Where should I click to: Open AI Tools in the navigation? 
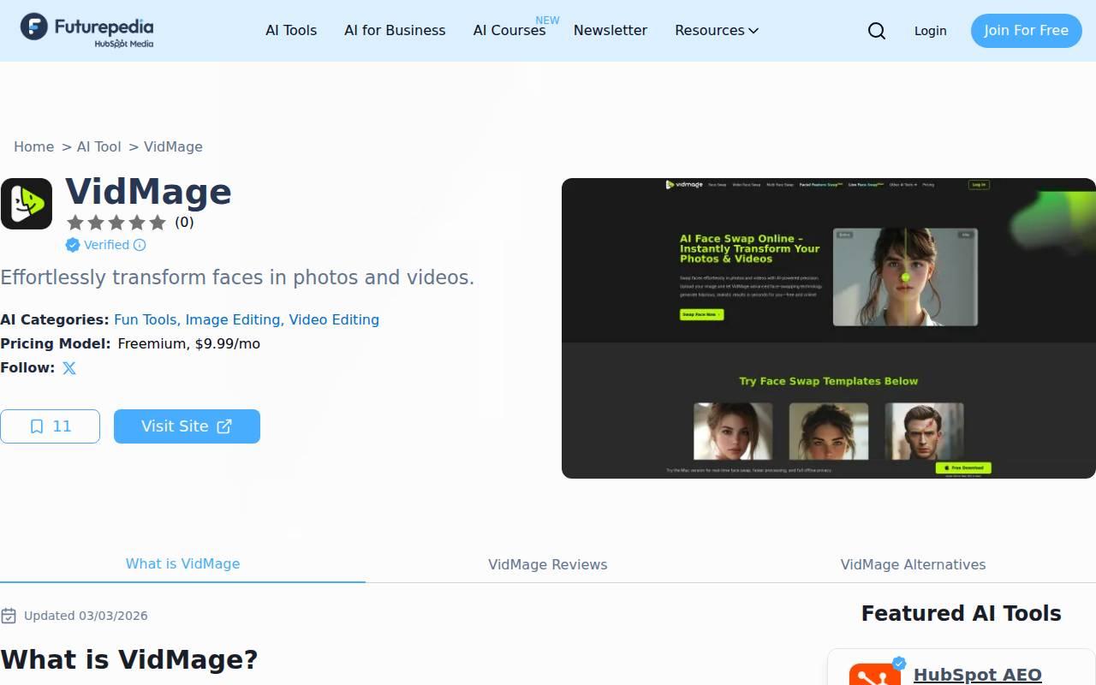(291, 30)
